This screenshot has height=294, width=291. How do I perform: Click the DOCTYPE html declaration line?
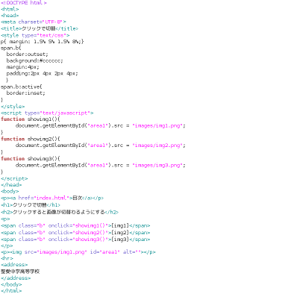tap(24, 3)
